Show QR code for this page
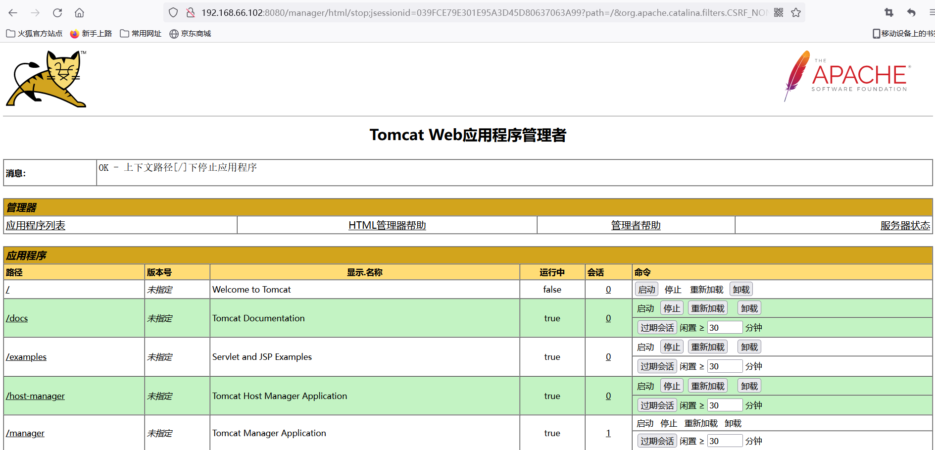 pyautogui.click(x=779, y=13)
